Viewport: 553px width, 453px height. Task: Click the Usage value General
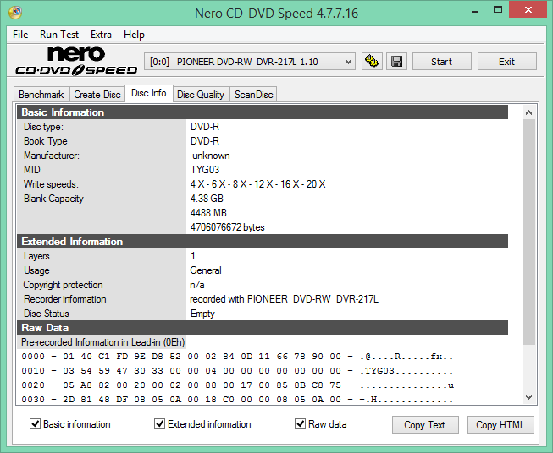click(x=206, y=270)
